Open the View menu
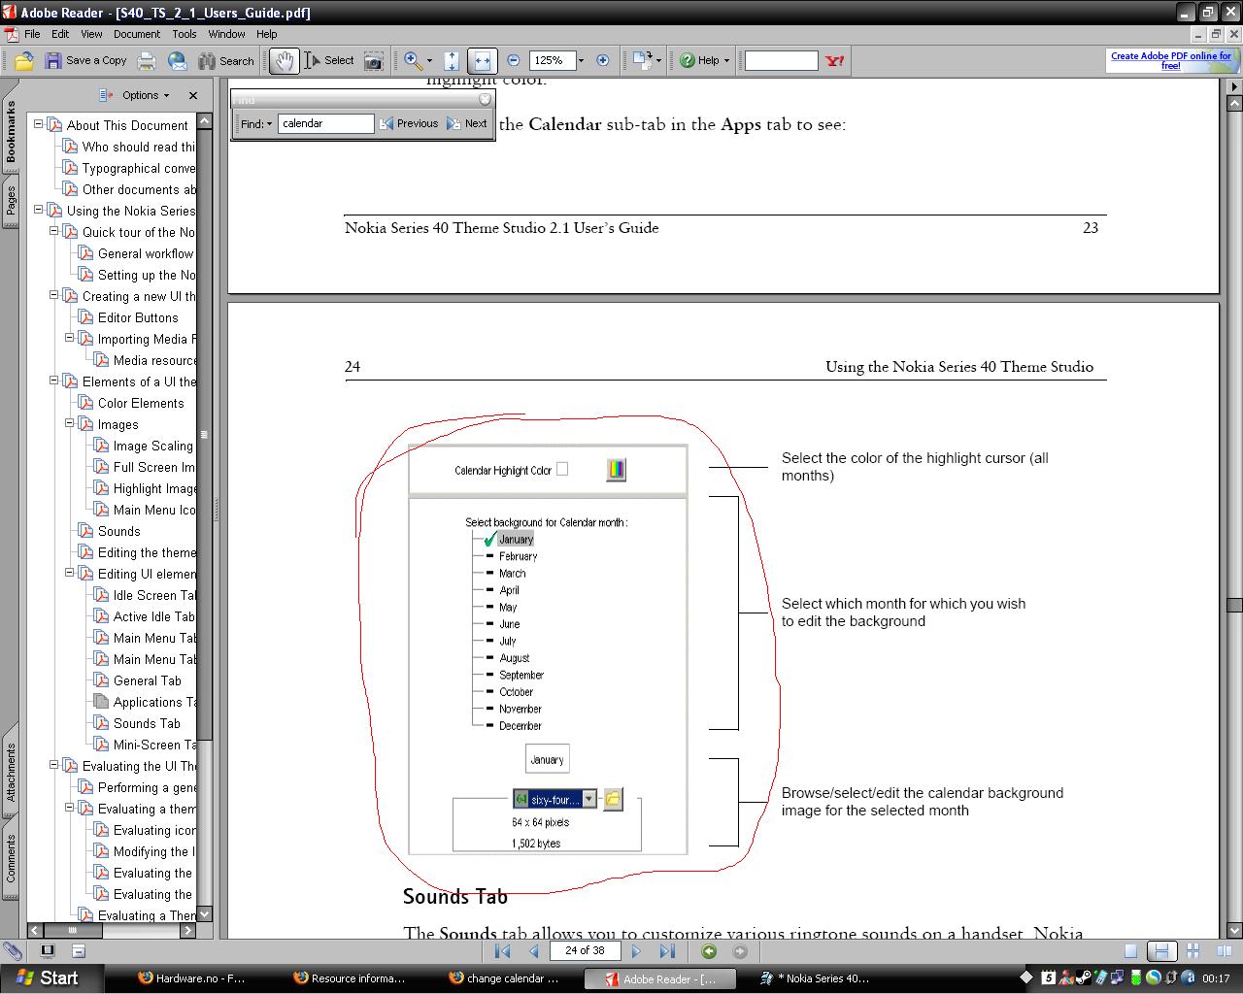The width and height of the screenshot is (1243, 994). pos(91,33)
